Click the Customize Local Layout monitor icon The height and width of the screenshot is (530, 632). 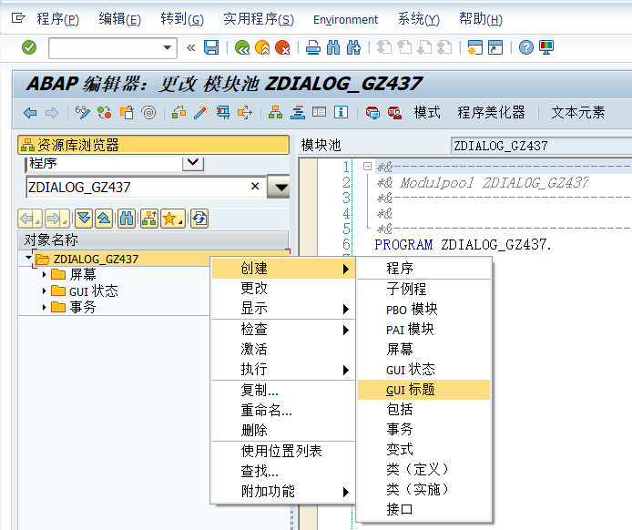click(x=546, y=47)
